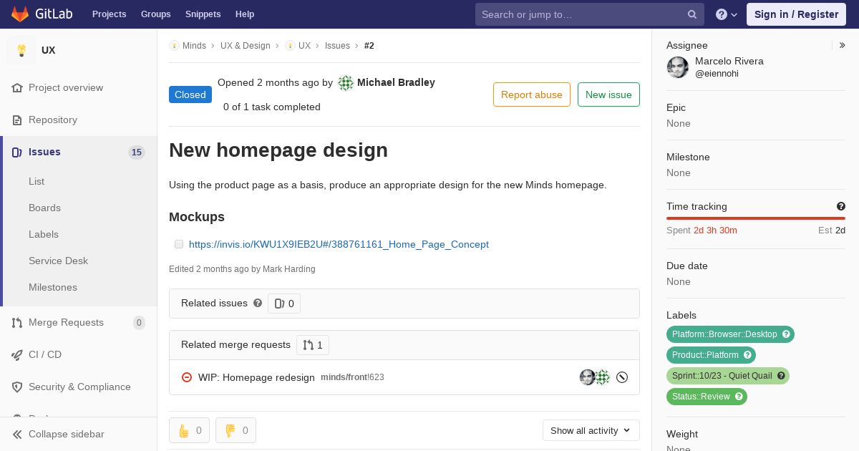Click the help icon on Product::Platform label
The width and height of the screenshot is (859, 451).
(747, 355)
